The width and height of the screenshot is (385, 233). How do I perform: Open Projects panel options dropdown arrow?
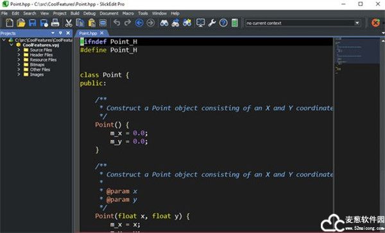[53, 33]
